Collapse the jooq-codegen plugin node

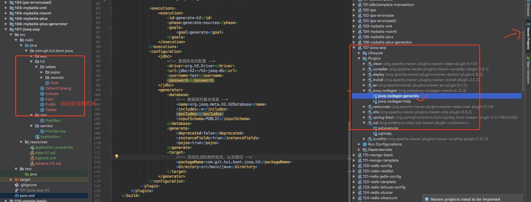[x=364, y=91]
